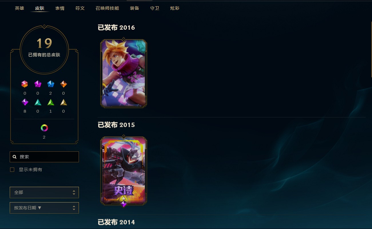Image resolution: width=372 pixels, height=229 pixels.
Task: Enable the 显示未拥有 checkbox
Action: pos(12,170)
